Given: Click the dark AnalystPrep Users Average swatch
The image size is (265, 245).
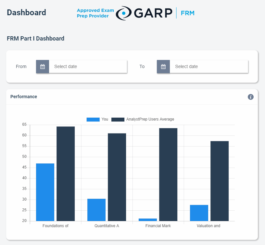Looking at the screenshot, I should click(x=118, y=120).
